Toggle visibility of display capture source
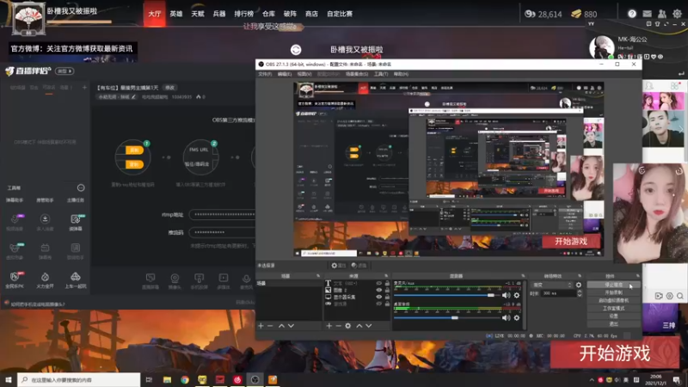Screen dimensions: 688x387 (379, 297)
